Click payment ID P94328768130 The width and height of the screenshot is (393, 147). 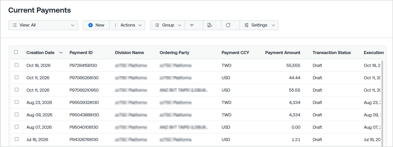84,140
